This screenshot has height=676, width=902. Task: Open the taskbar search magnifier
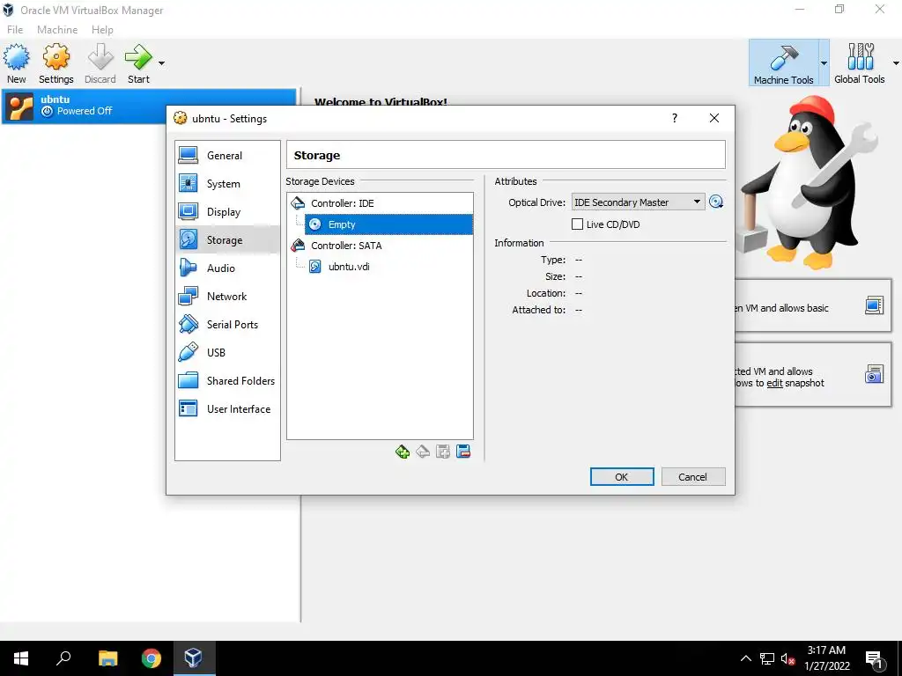(63, 658)
